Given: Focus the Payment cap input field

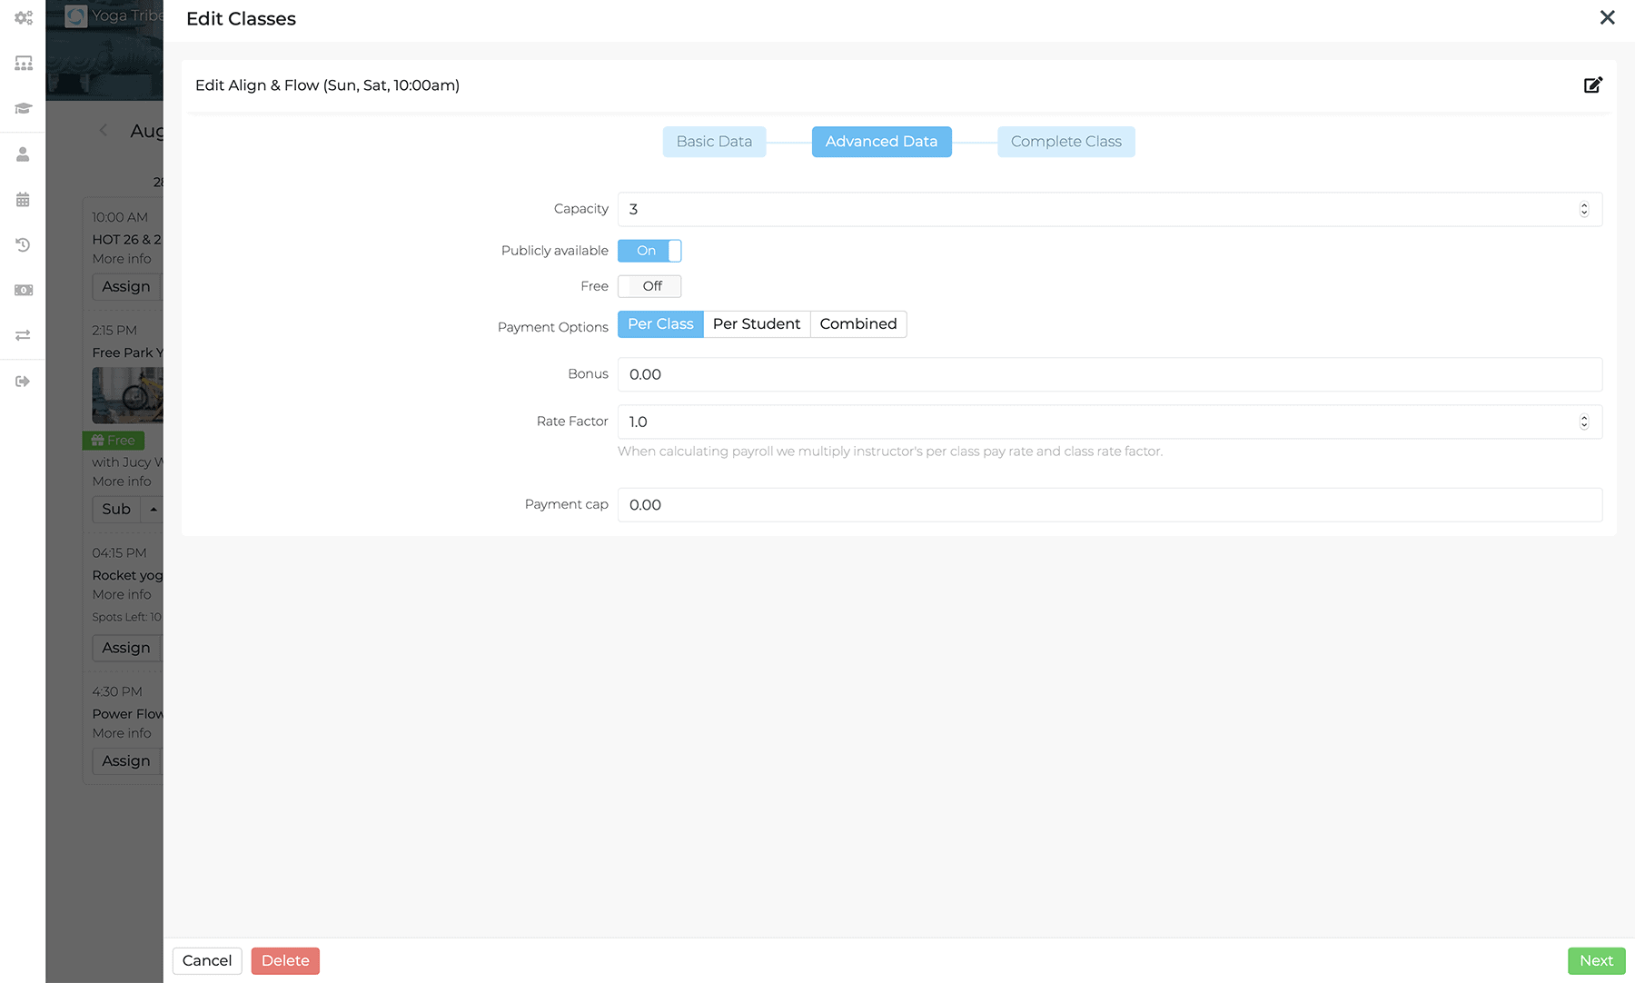Looking at the screenshot, I should tap(1110, 505).
